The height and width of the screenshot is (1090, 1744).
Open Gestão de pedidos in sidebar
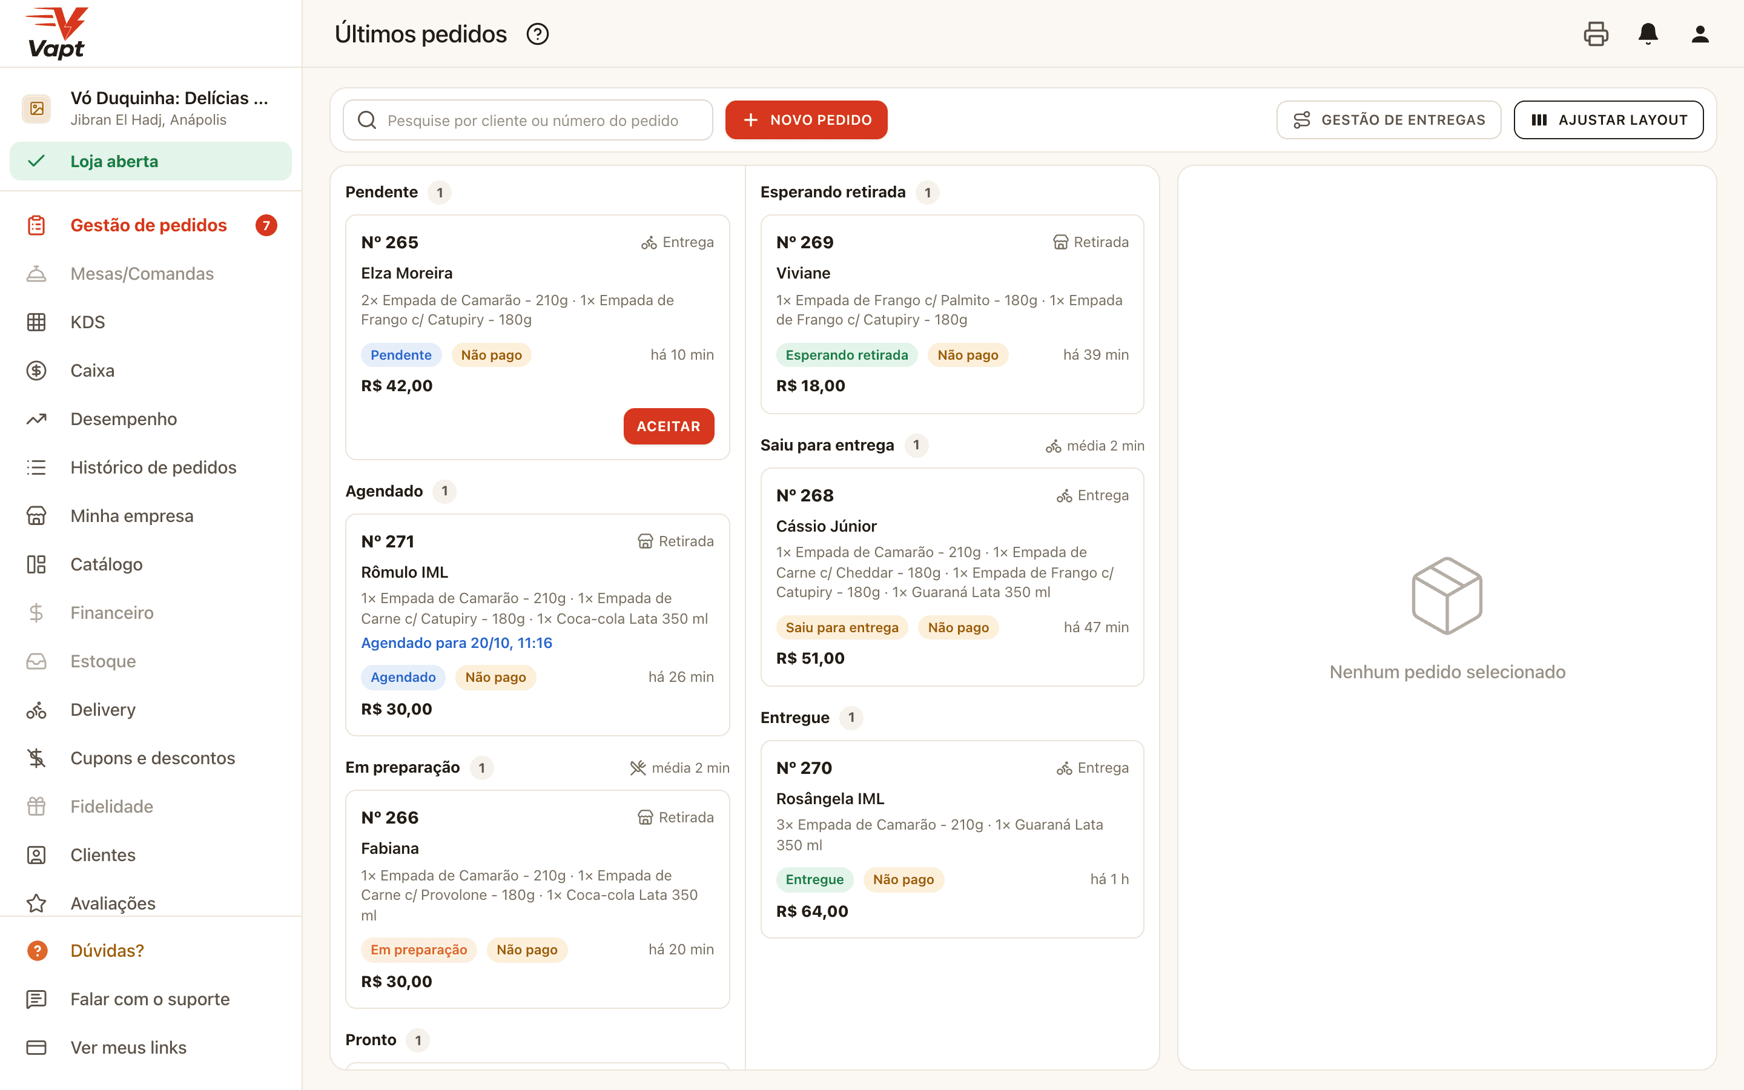(x=151, y=225)
